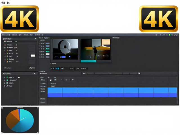Select the first light-blue clip on the timeline
This screenshot has height=135, width=180.
[x=55, y=90]
